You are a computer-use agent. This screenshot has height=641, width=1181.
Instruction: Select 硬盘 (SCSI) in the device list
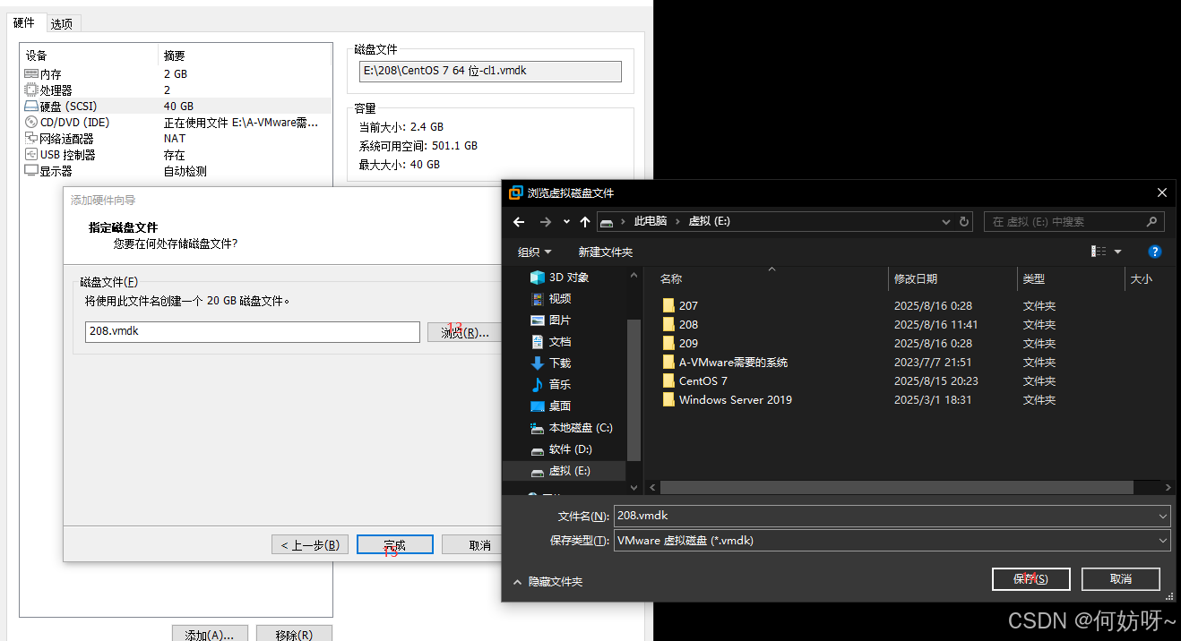175,107
